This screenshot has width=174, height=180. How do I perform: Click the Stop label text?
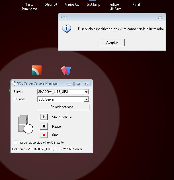click(55, 135)
